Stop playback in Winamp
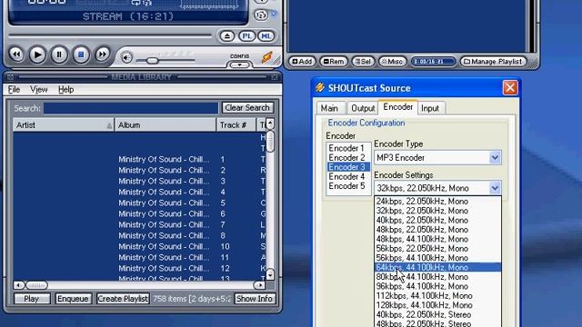582x327 pixels. (x=81, y=54)
